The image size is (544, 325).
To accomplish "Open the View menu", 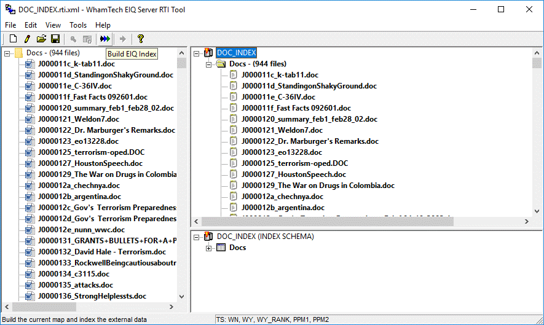I will pyautogui.click(x=53, y=25).
